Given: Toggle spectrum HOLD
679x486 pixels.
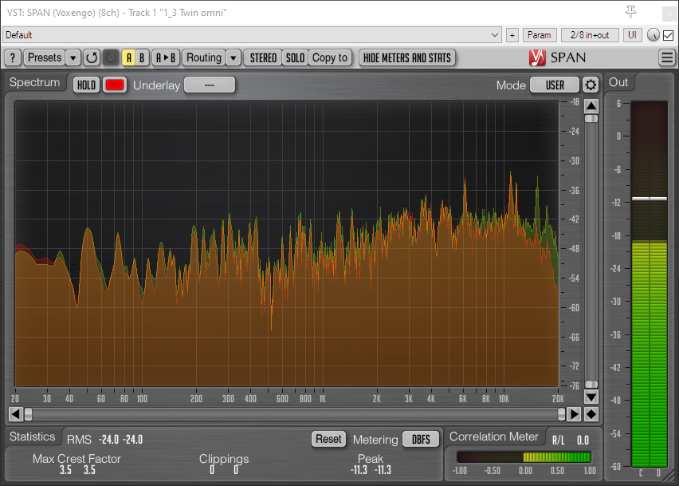Looking at the screenshot, I should [86, 85].
